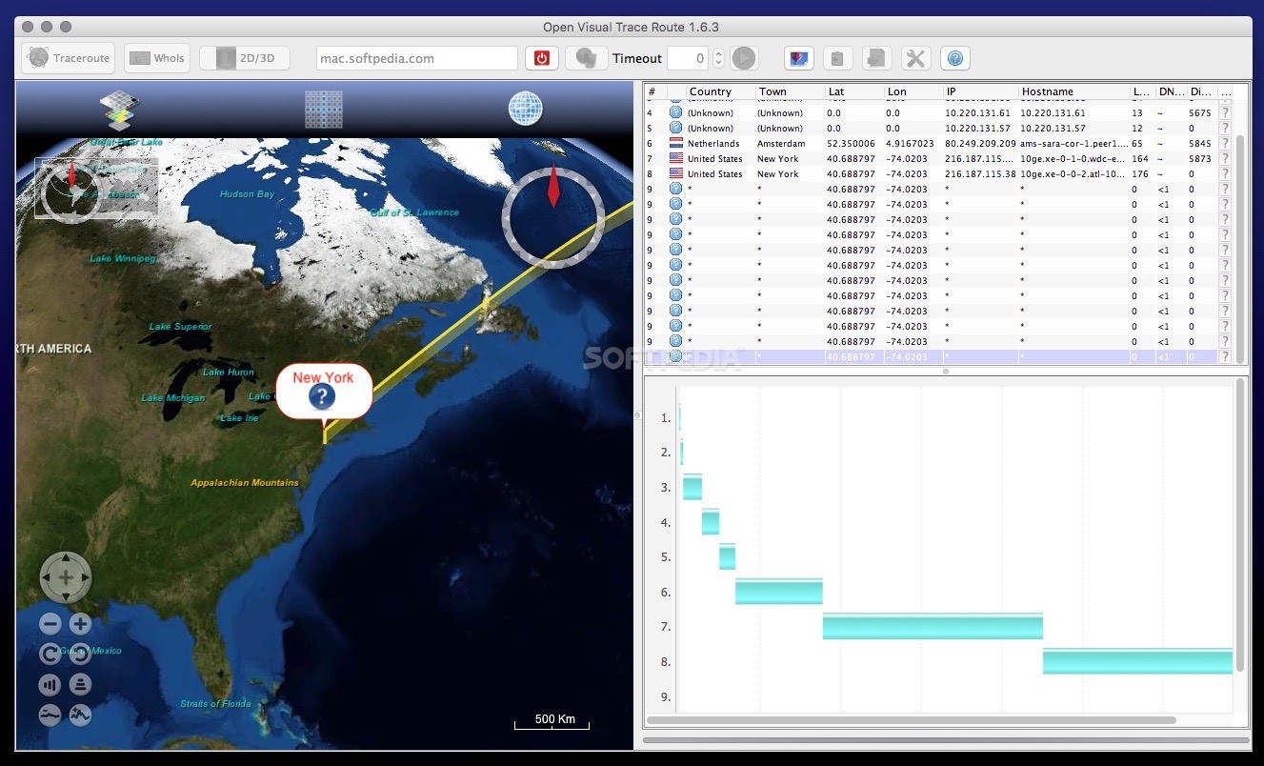Open whois details with hop 7's question mark button

pos(1225,158)
